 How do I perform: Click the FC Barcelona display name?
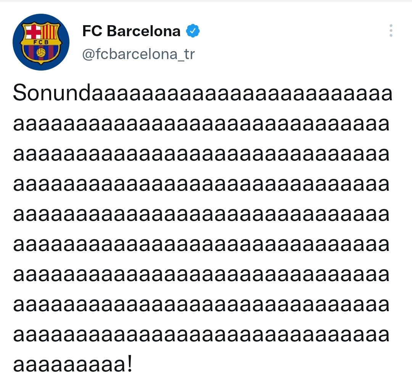(x=130, y=31)
